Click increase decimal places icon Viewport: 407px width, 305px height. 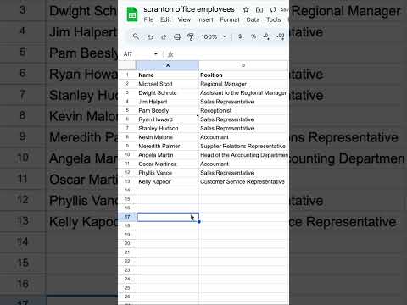pos(281,36)
